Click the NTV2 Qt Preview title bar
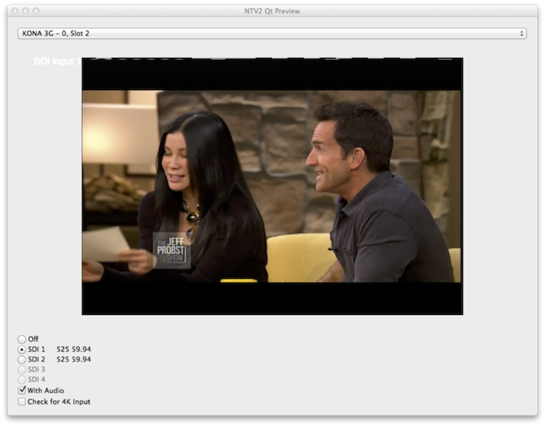 [x=272, y=10]
